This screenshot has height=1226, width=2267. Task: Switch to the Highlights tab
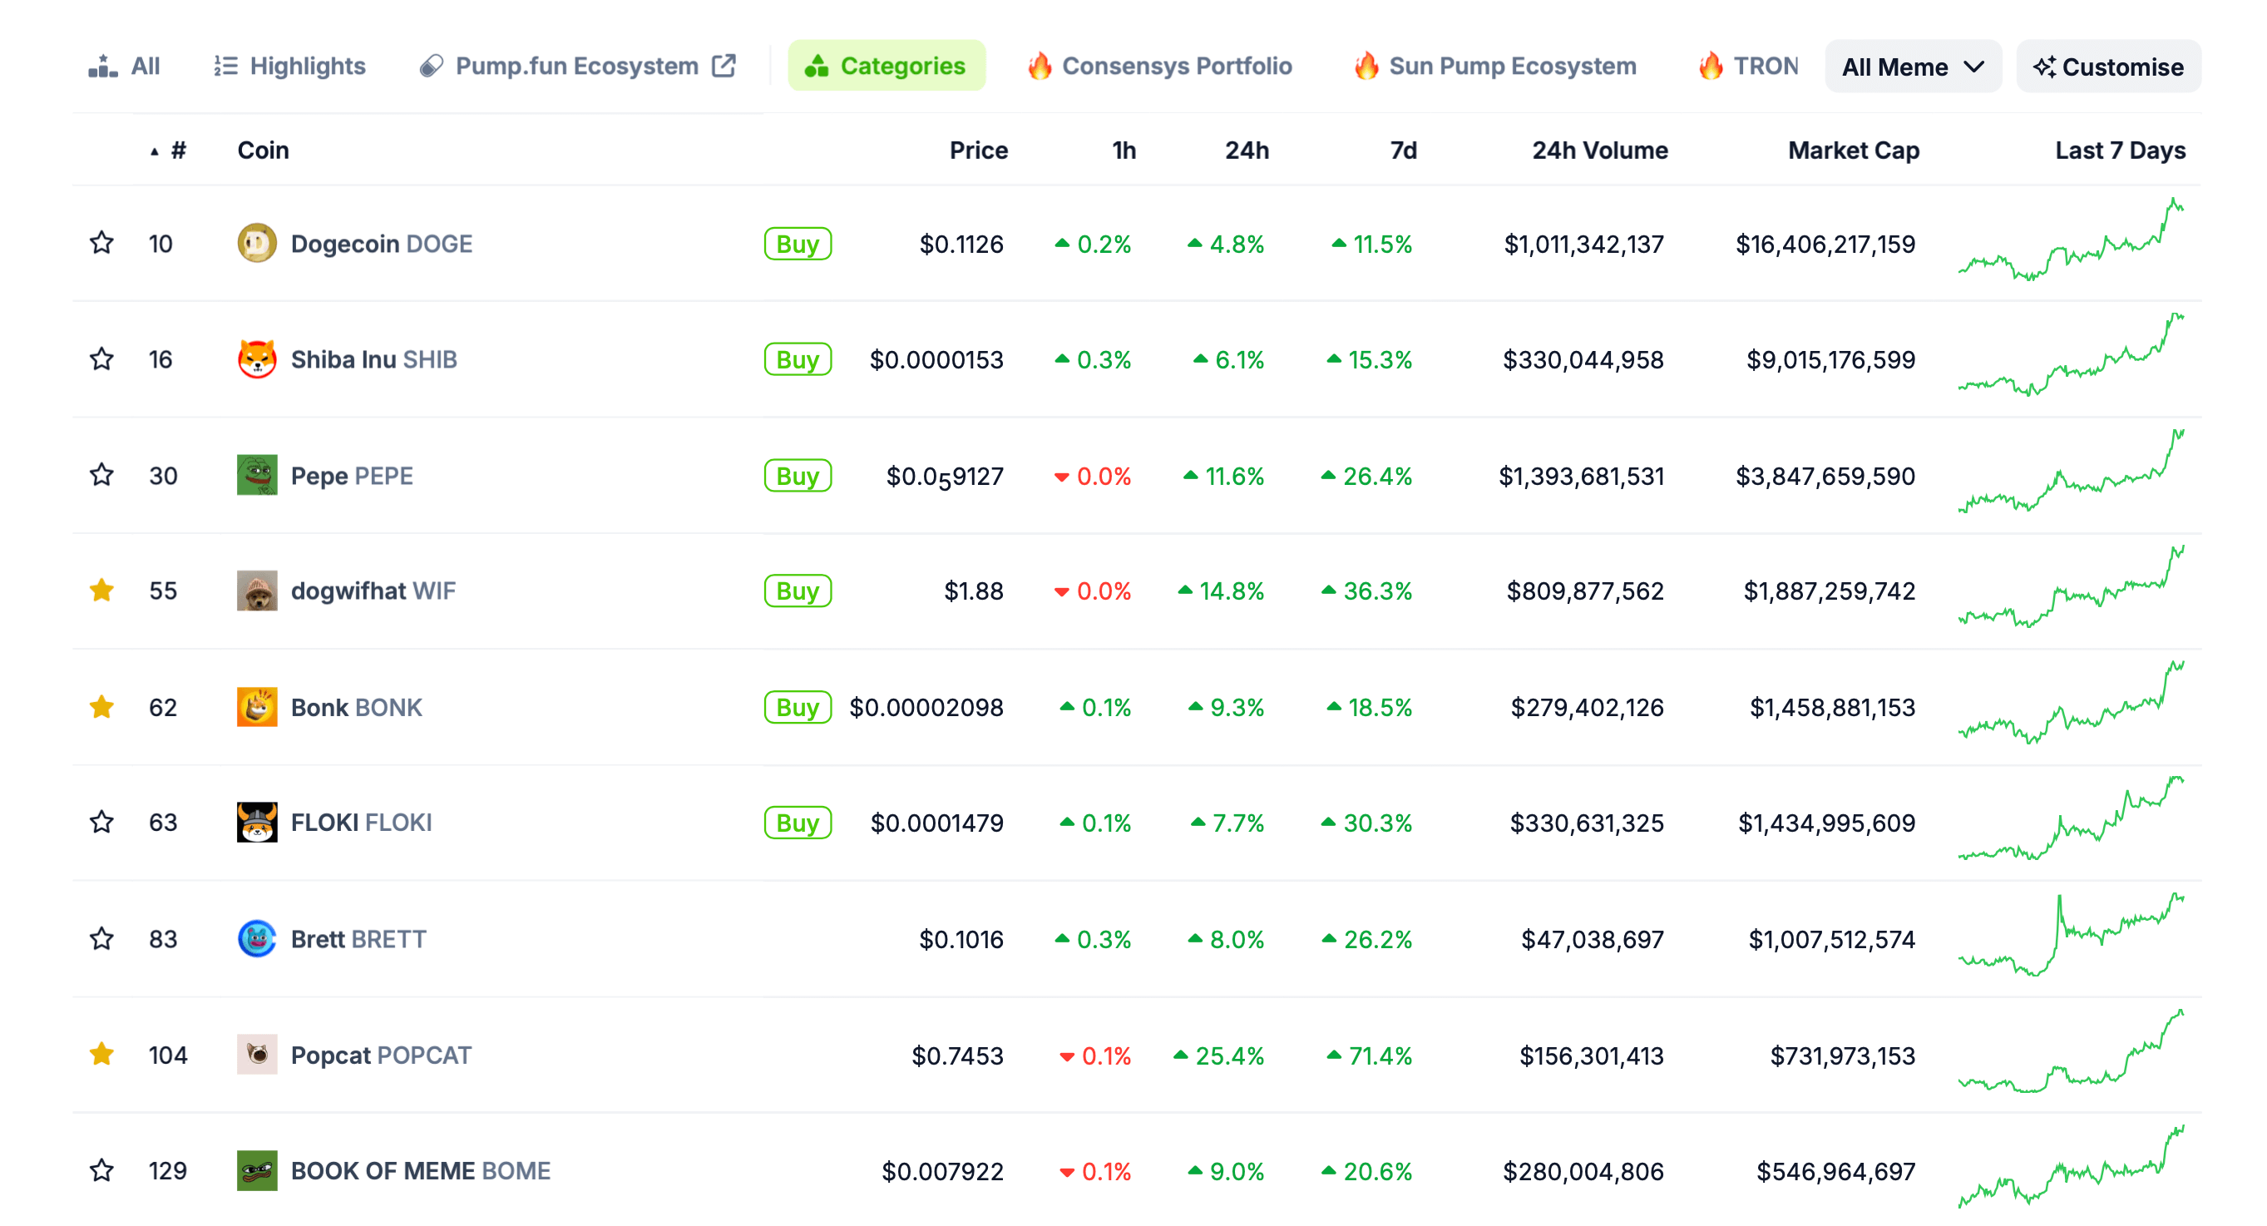pos(289,66)
